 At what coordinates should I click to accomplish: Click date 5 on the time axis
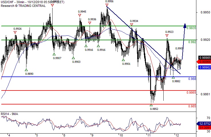37,135
